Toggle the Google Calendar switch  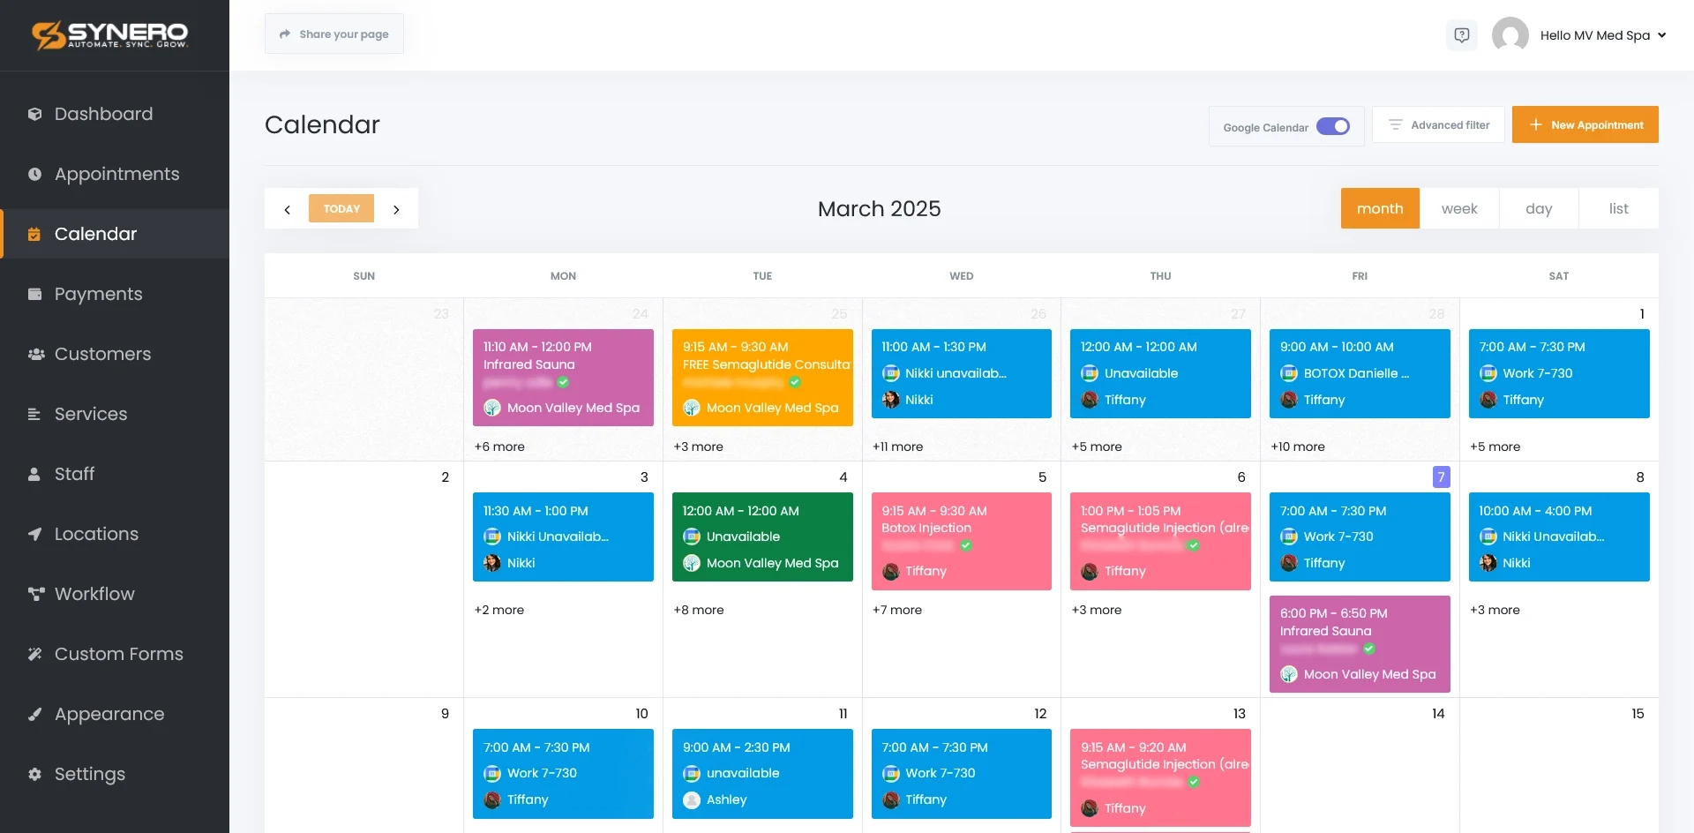1333,126
